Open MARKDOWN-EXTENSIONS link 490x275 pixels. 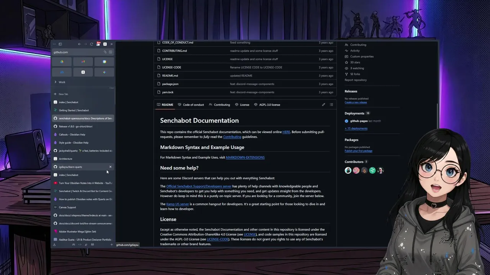tap(245, 157)
